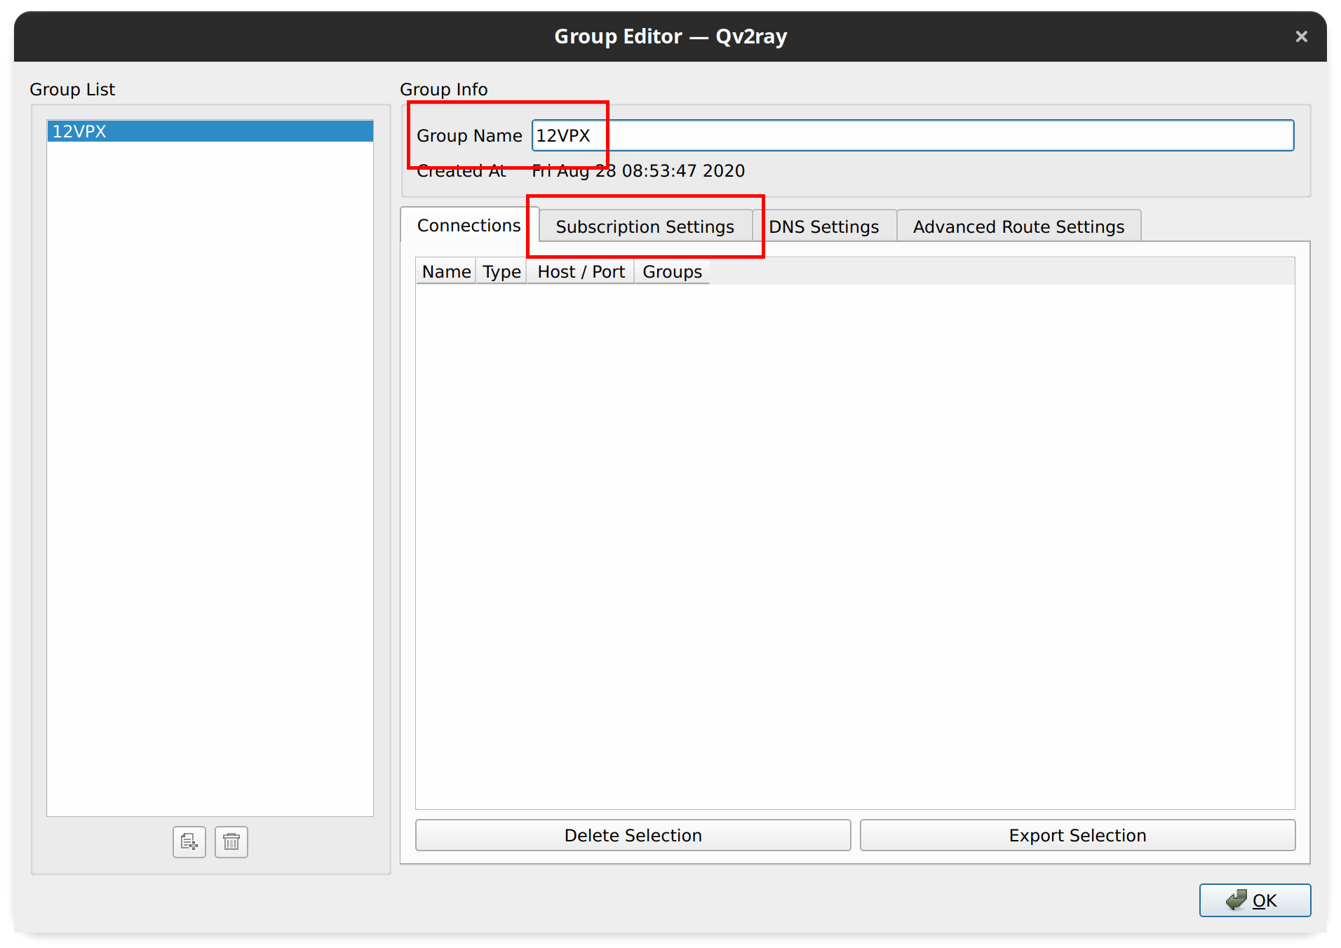Open the Subscription Settings tab
Screen dimensions: 1341x948
645,227
